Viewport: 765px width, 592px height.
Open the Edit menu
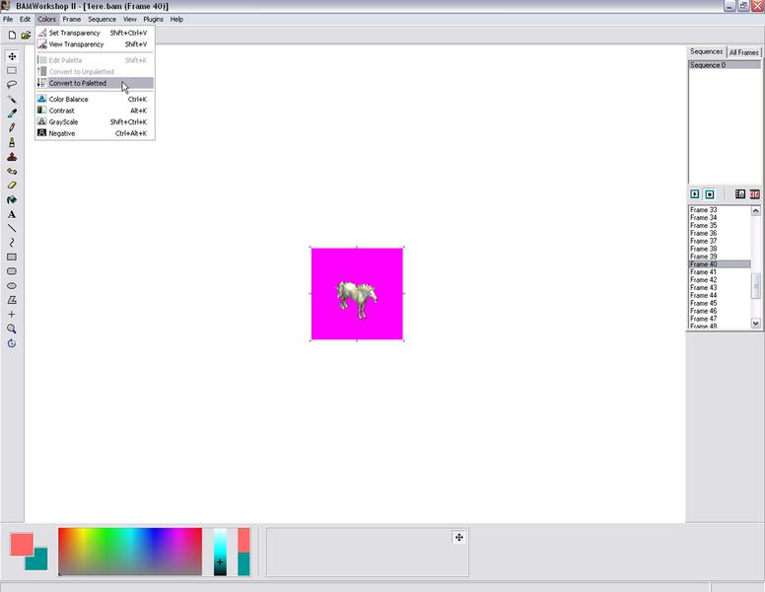25,19
